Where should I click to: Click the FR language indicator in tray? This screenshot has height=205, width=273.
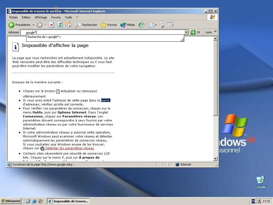(x=253, y=201)
